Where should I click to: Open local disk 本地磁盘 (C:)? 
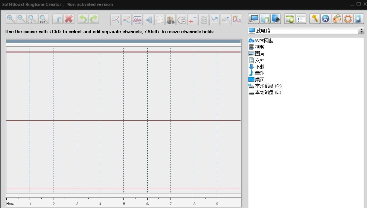[268, 86]
